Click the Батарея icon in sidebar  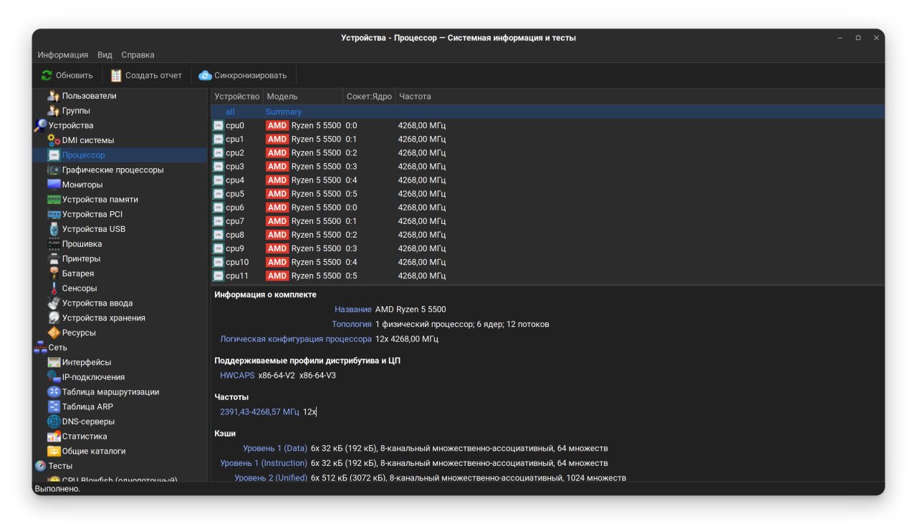tap(54, 273)
